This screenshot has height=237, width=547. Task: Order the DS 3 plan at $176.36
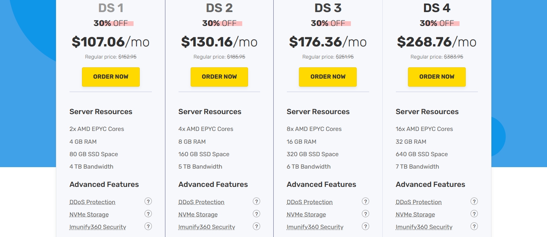[327, 77]
